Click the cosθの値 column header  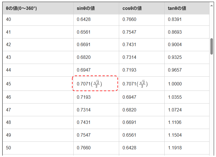pos(132,8)
